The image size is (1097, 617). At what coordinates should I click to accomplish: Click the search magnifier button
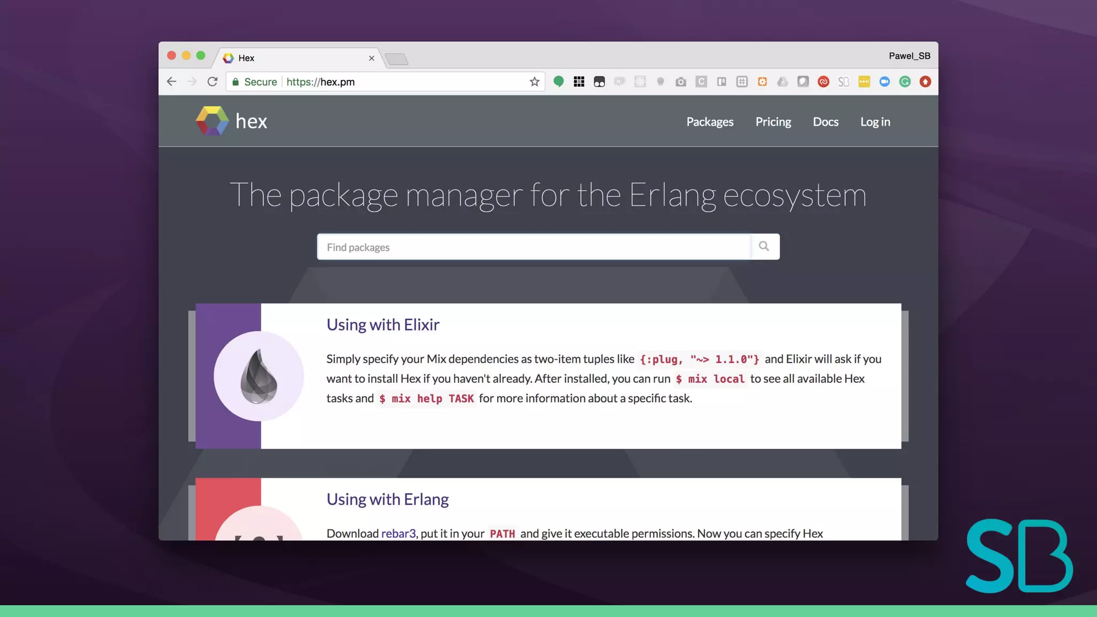[x=764, y=246]
